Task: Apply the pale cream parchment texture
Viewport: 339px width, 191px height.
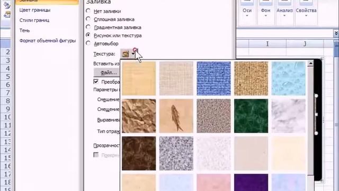Action: (x=288, y=153)
